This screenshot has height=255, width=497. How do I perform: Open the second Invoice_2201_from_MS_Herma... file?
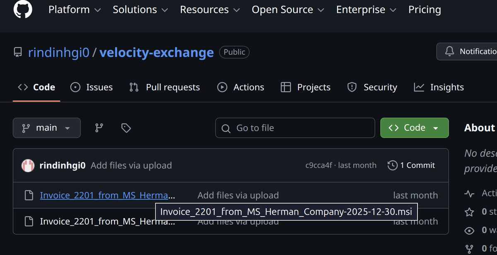[108, 221]
